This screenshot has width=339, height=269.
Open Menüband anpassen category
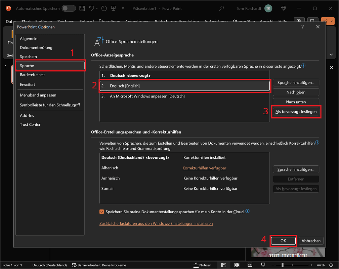[50, 95]
